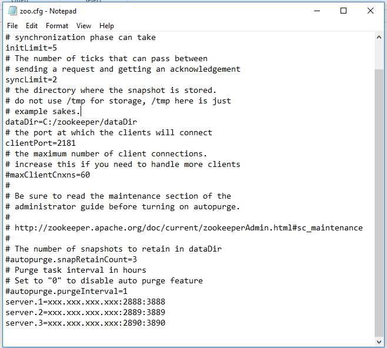The width and height of the screenshot is (387, 348).
Task: Click on the clientPort=2181 line
Action: coord(41,143)
